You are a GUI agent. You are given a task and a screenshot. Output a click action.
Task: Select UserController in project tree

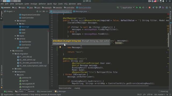tap(27, 18)
